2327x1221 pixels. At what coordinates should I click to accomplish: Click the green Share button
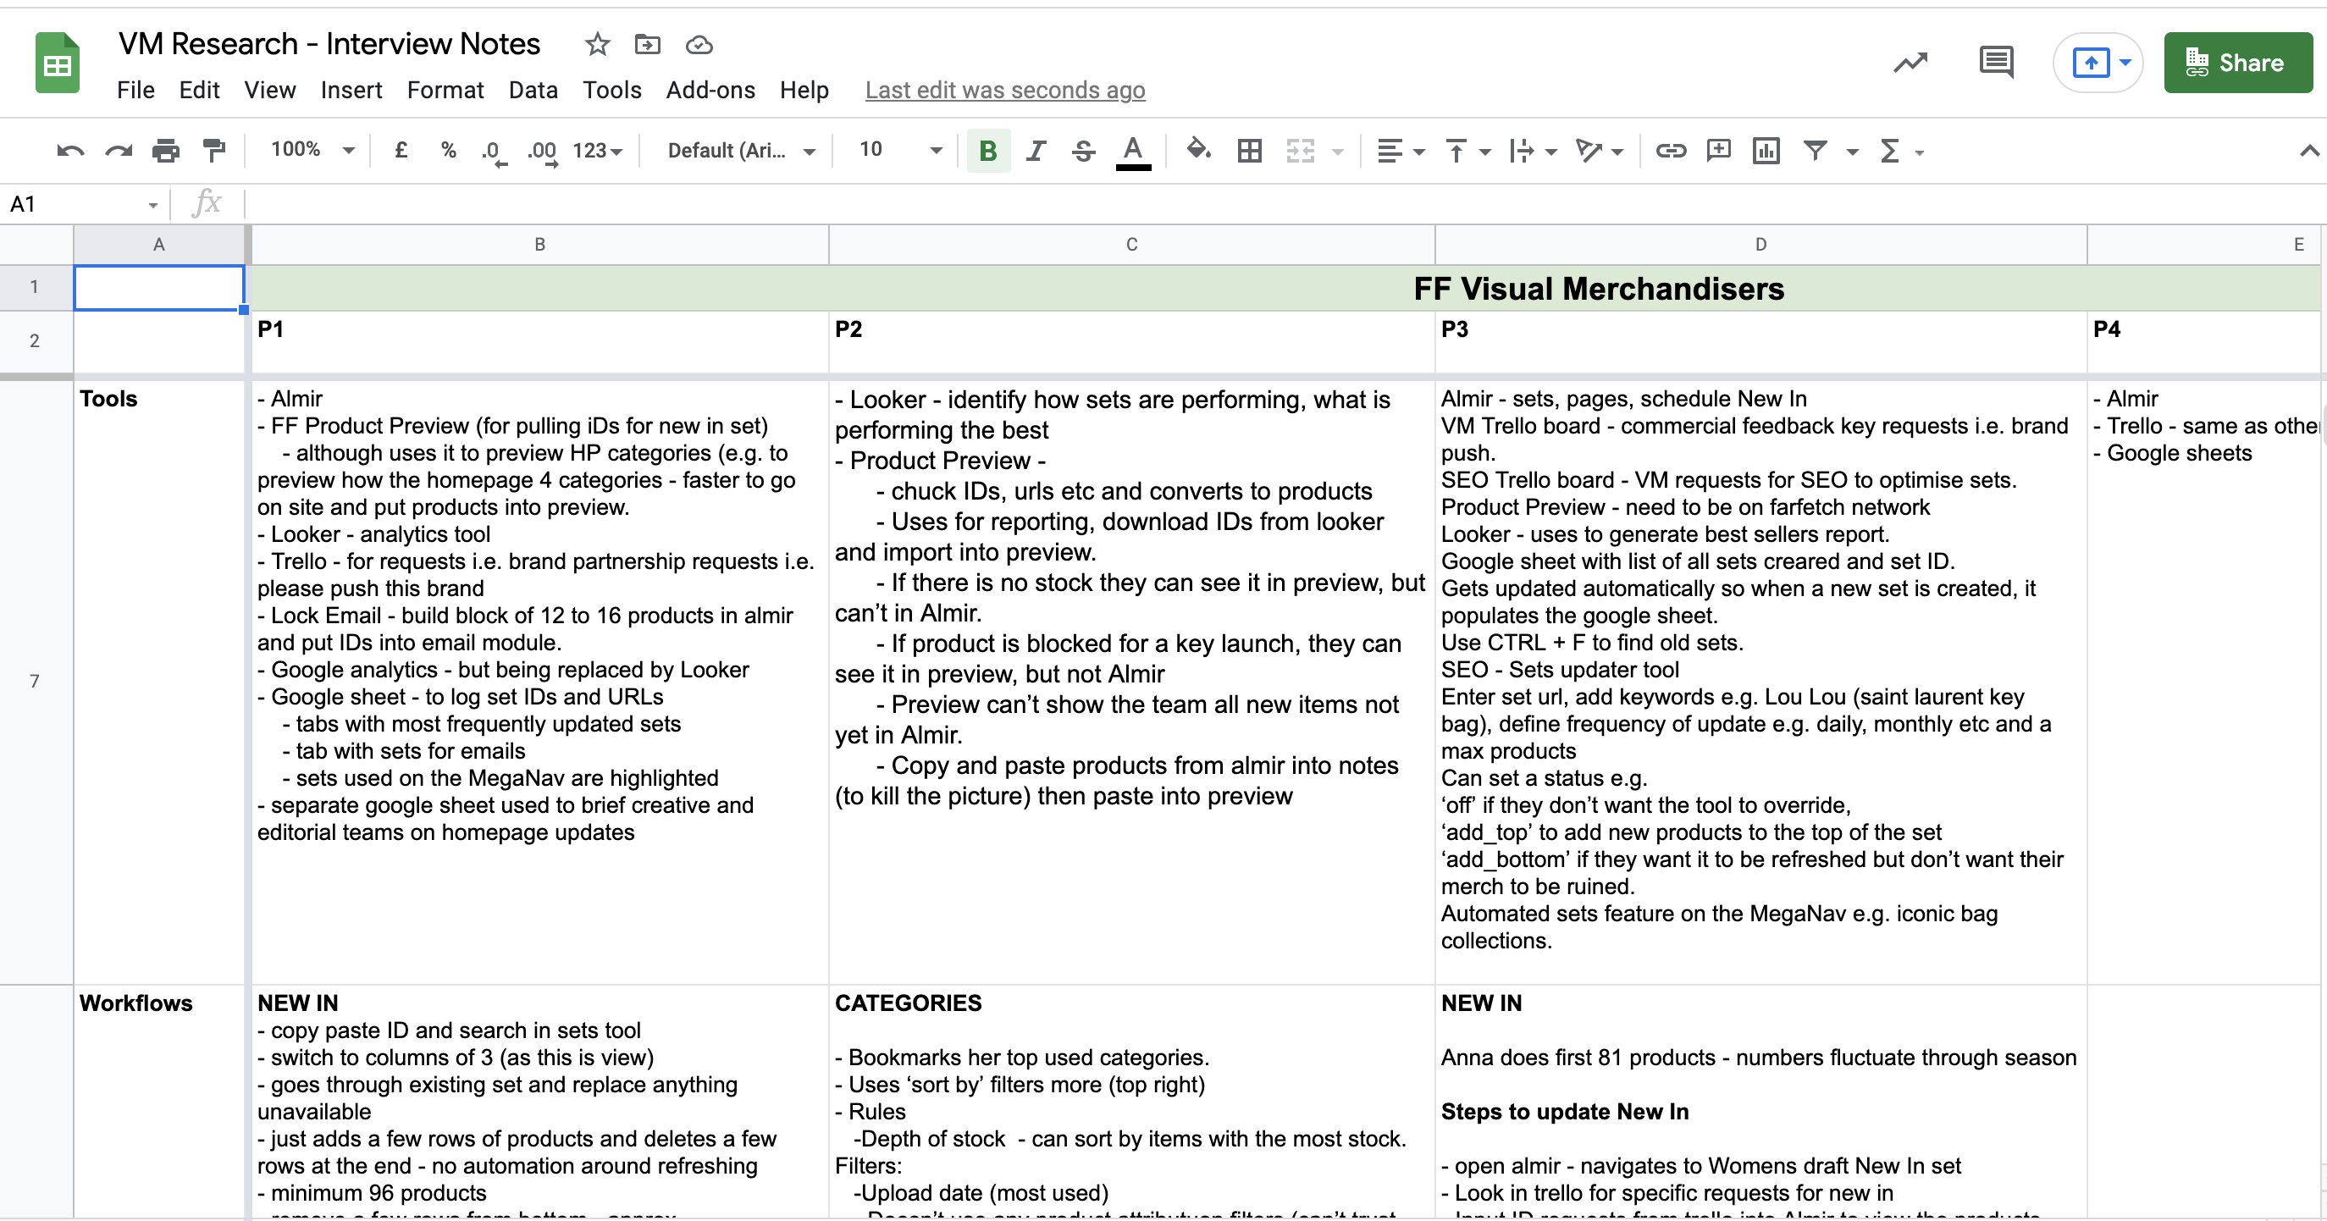(x=2236, y=63)
